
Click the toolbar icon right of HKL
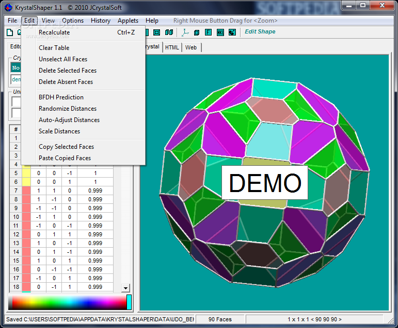click(232, 32)
